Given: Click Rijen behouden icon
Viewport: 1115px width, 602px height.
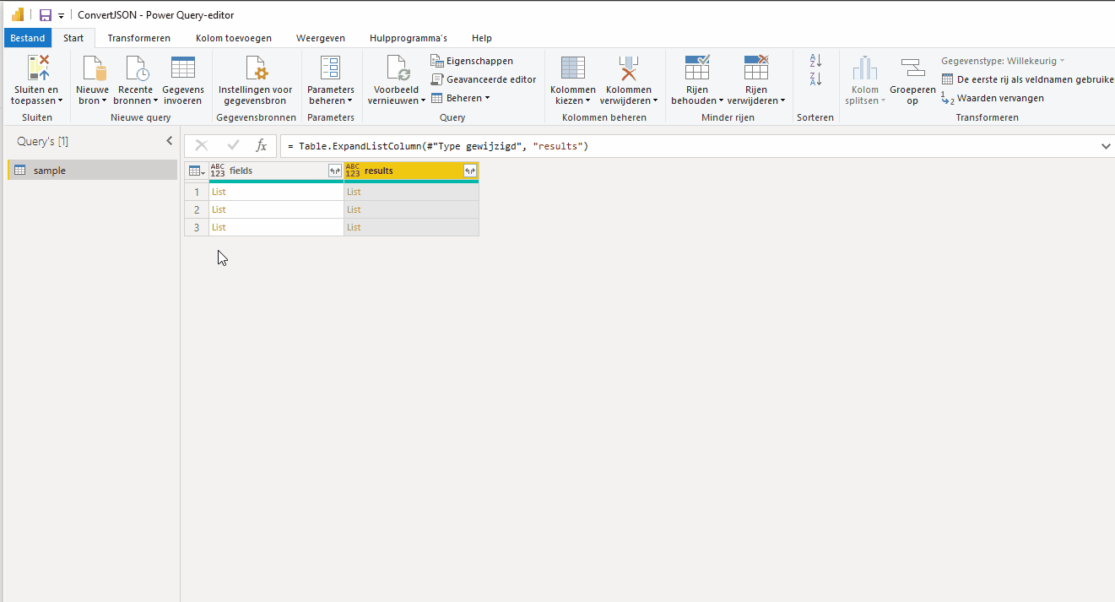Looking at the screenshot, I should [x=697, y=68].
